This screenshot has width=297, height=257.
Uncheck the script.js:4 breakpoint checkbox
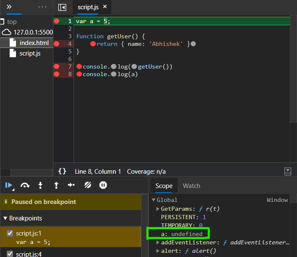click(x=10, y=254)
